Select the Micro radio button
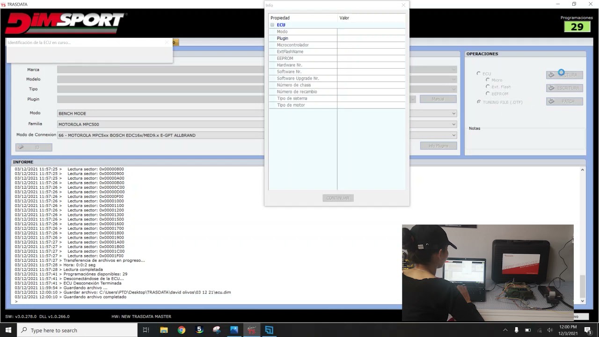 click(x=488, y=80)
